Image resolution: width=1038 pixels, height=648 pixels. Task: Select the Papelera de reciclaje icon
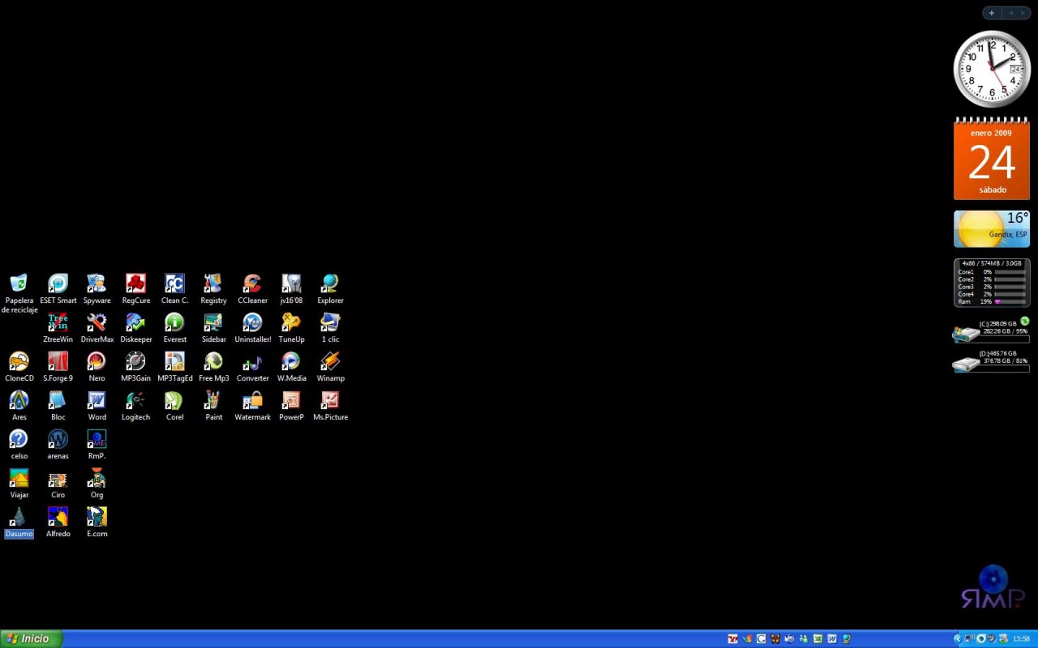(19, 283)
